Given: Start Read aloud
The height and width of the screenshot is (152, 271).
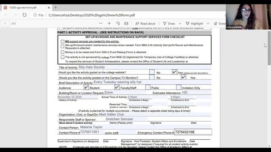Looking at the screenshot, I should [145, 24].
